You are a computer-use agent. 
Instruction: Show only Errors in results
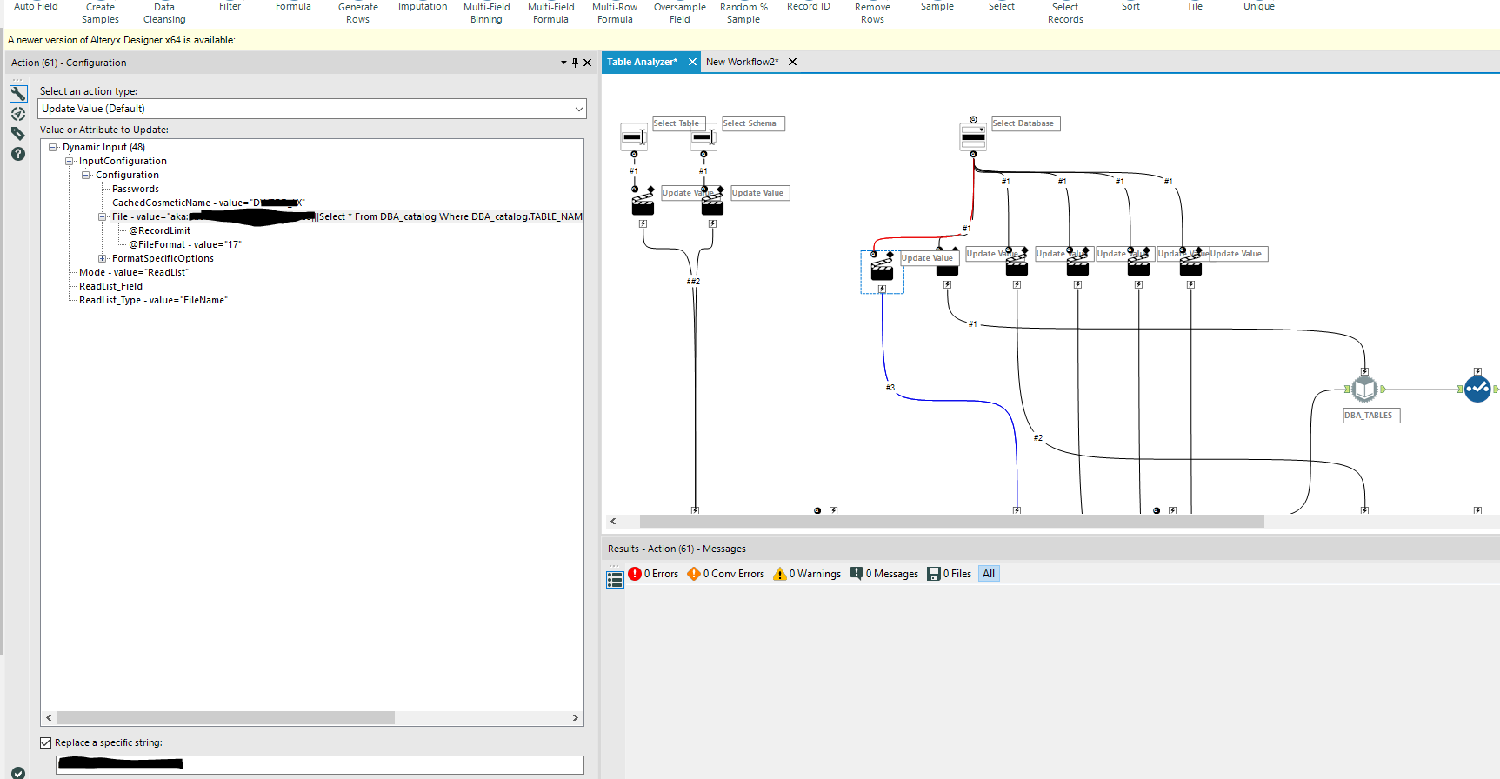(654, 574)
